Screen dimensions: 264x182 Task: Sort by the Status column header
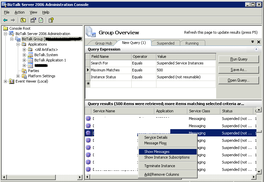pos(237,111)
